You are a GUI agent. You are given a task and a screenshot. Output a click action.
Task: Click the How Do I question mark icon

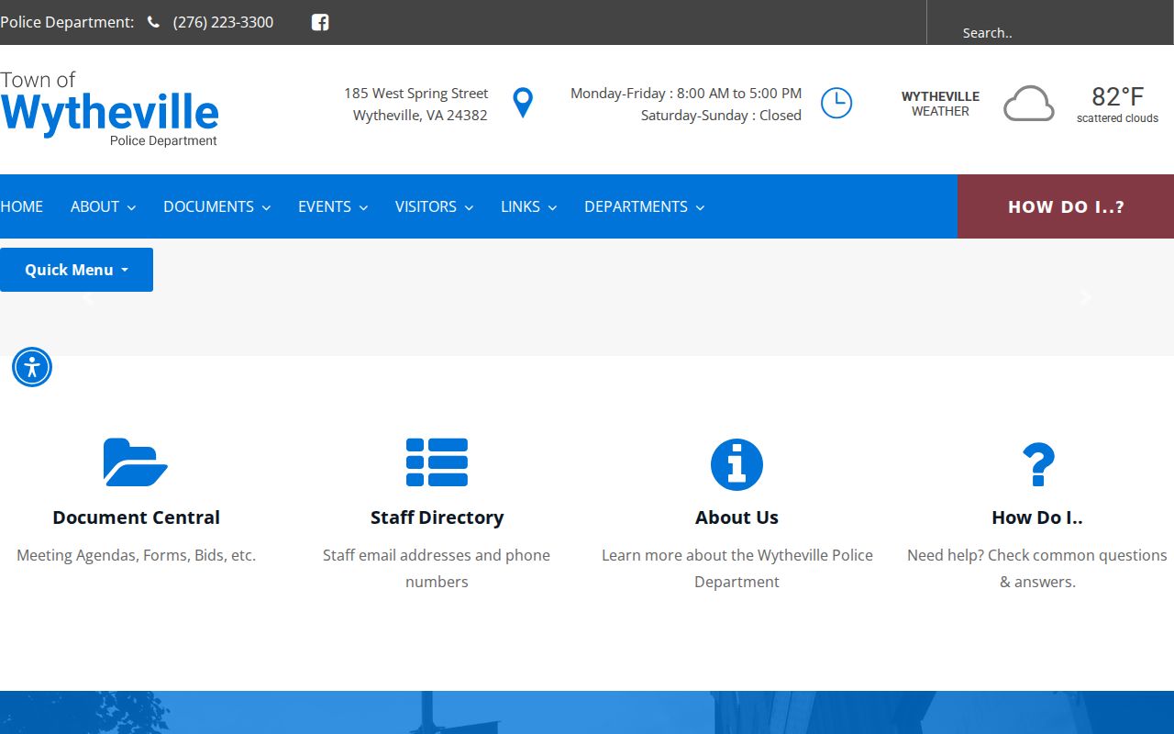coord(1038,465)
